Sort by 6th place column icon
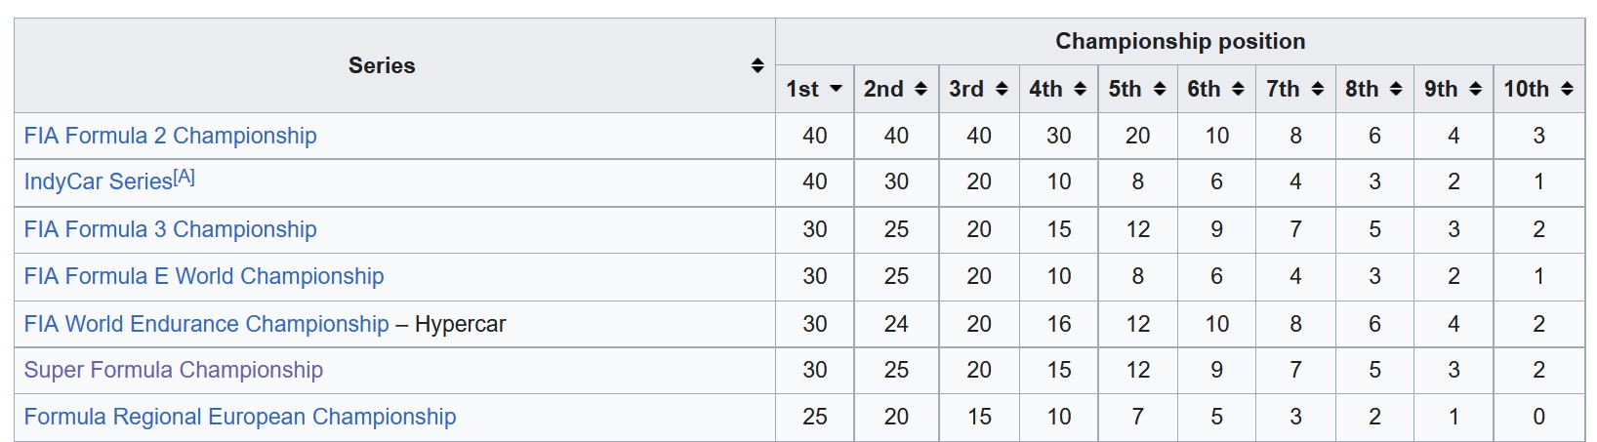This screenshot has width=1597, height=442. tap(1238, 89)
